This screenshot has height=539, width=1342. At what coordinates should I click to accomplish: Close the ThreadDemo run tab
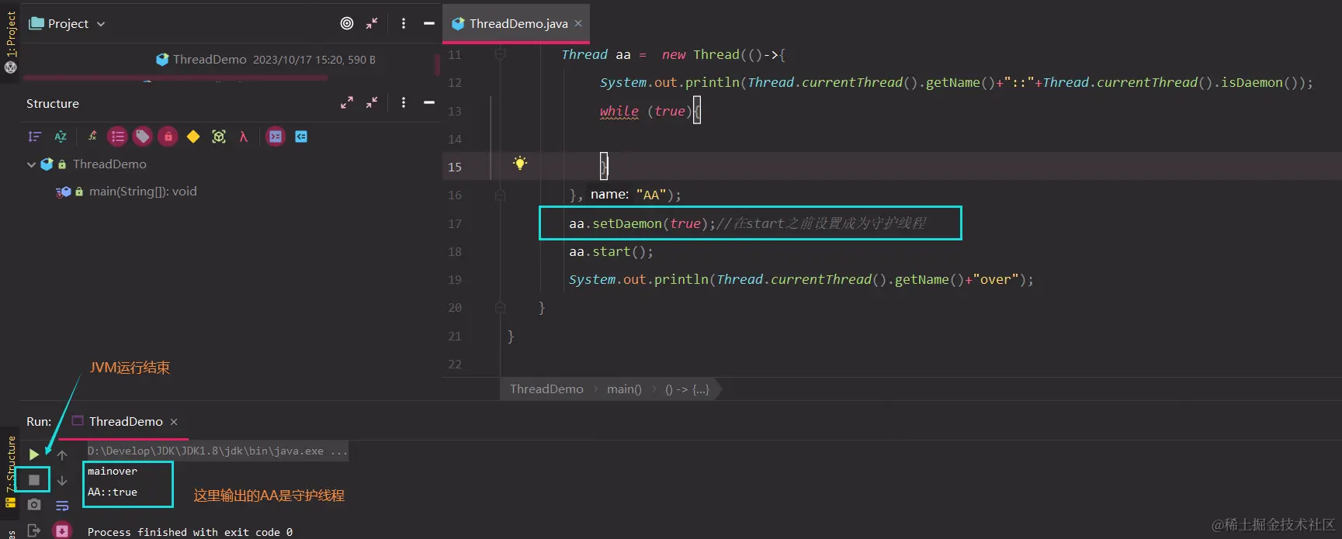click(x=174, y=422)
